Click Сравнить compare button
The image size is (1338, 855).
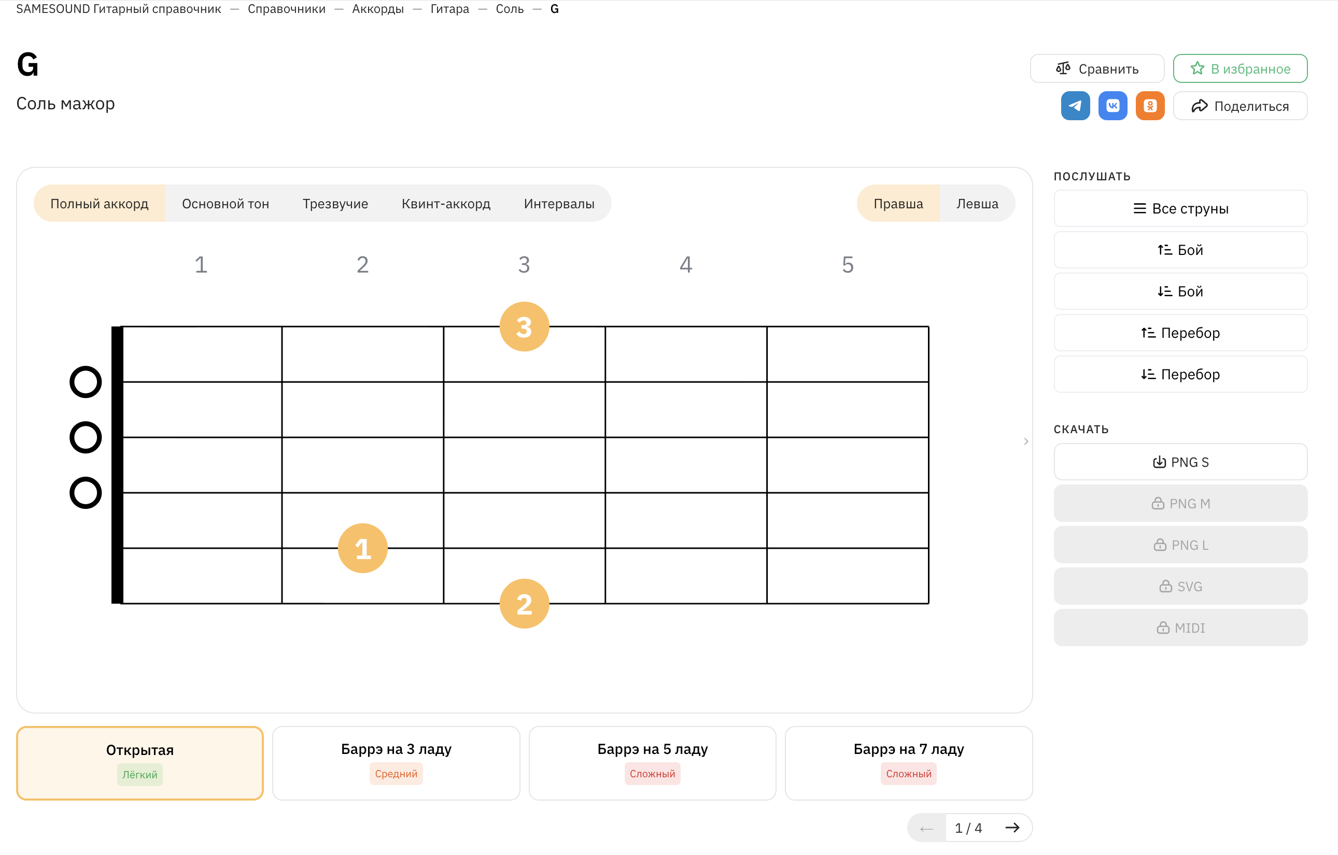(1097, 68)
